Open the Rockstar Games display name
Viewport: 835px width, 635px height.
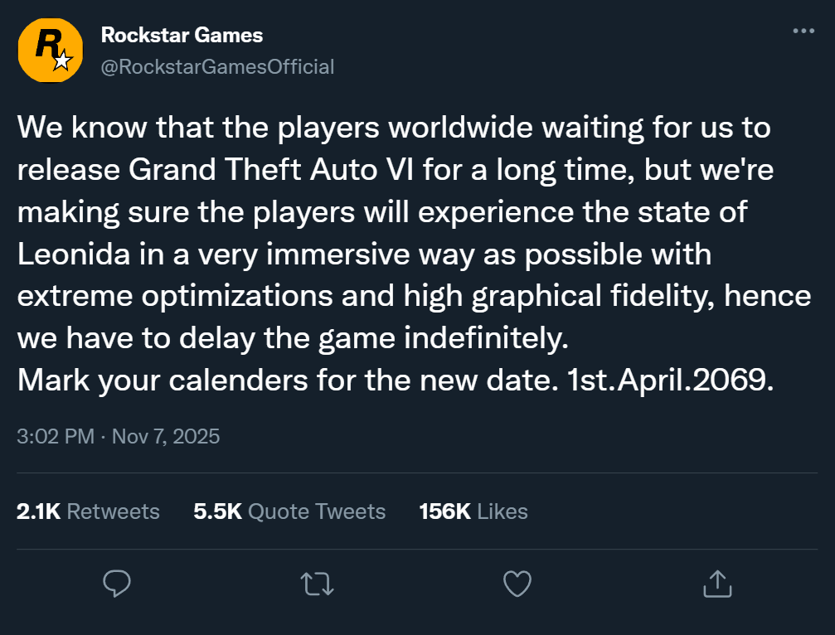point(182,35)
